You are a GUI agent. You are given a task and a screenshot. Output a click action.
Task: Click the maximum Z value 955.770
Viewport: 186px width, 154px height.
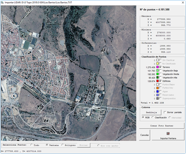tap(166, 25)
